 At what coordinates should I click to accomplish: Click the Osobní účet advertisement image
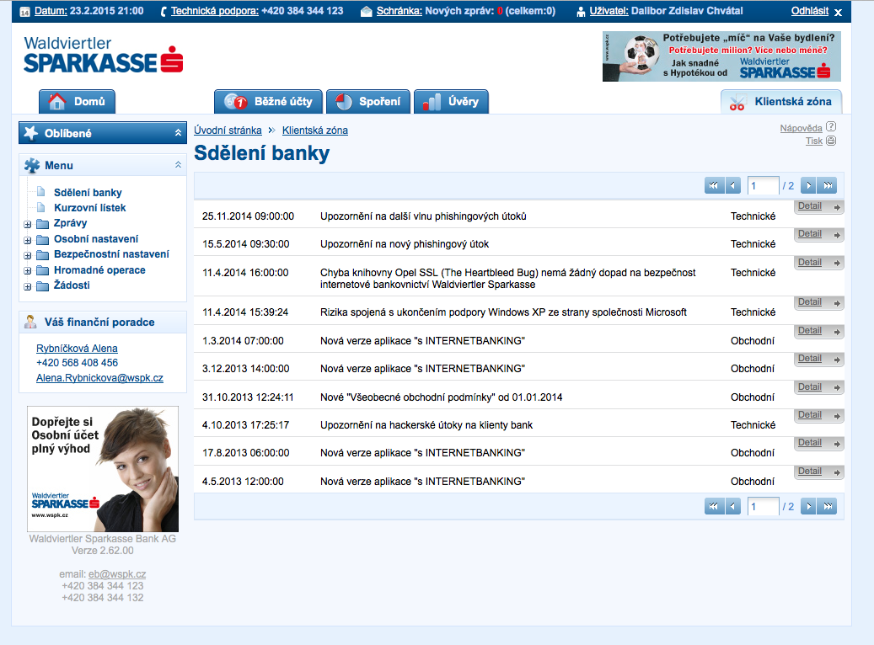pos(103,469)
